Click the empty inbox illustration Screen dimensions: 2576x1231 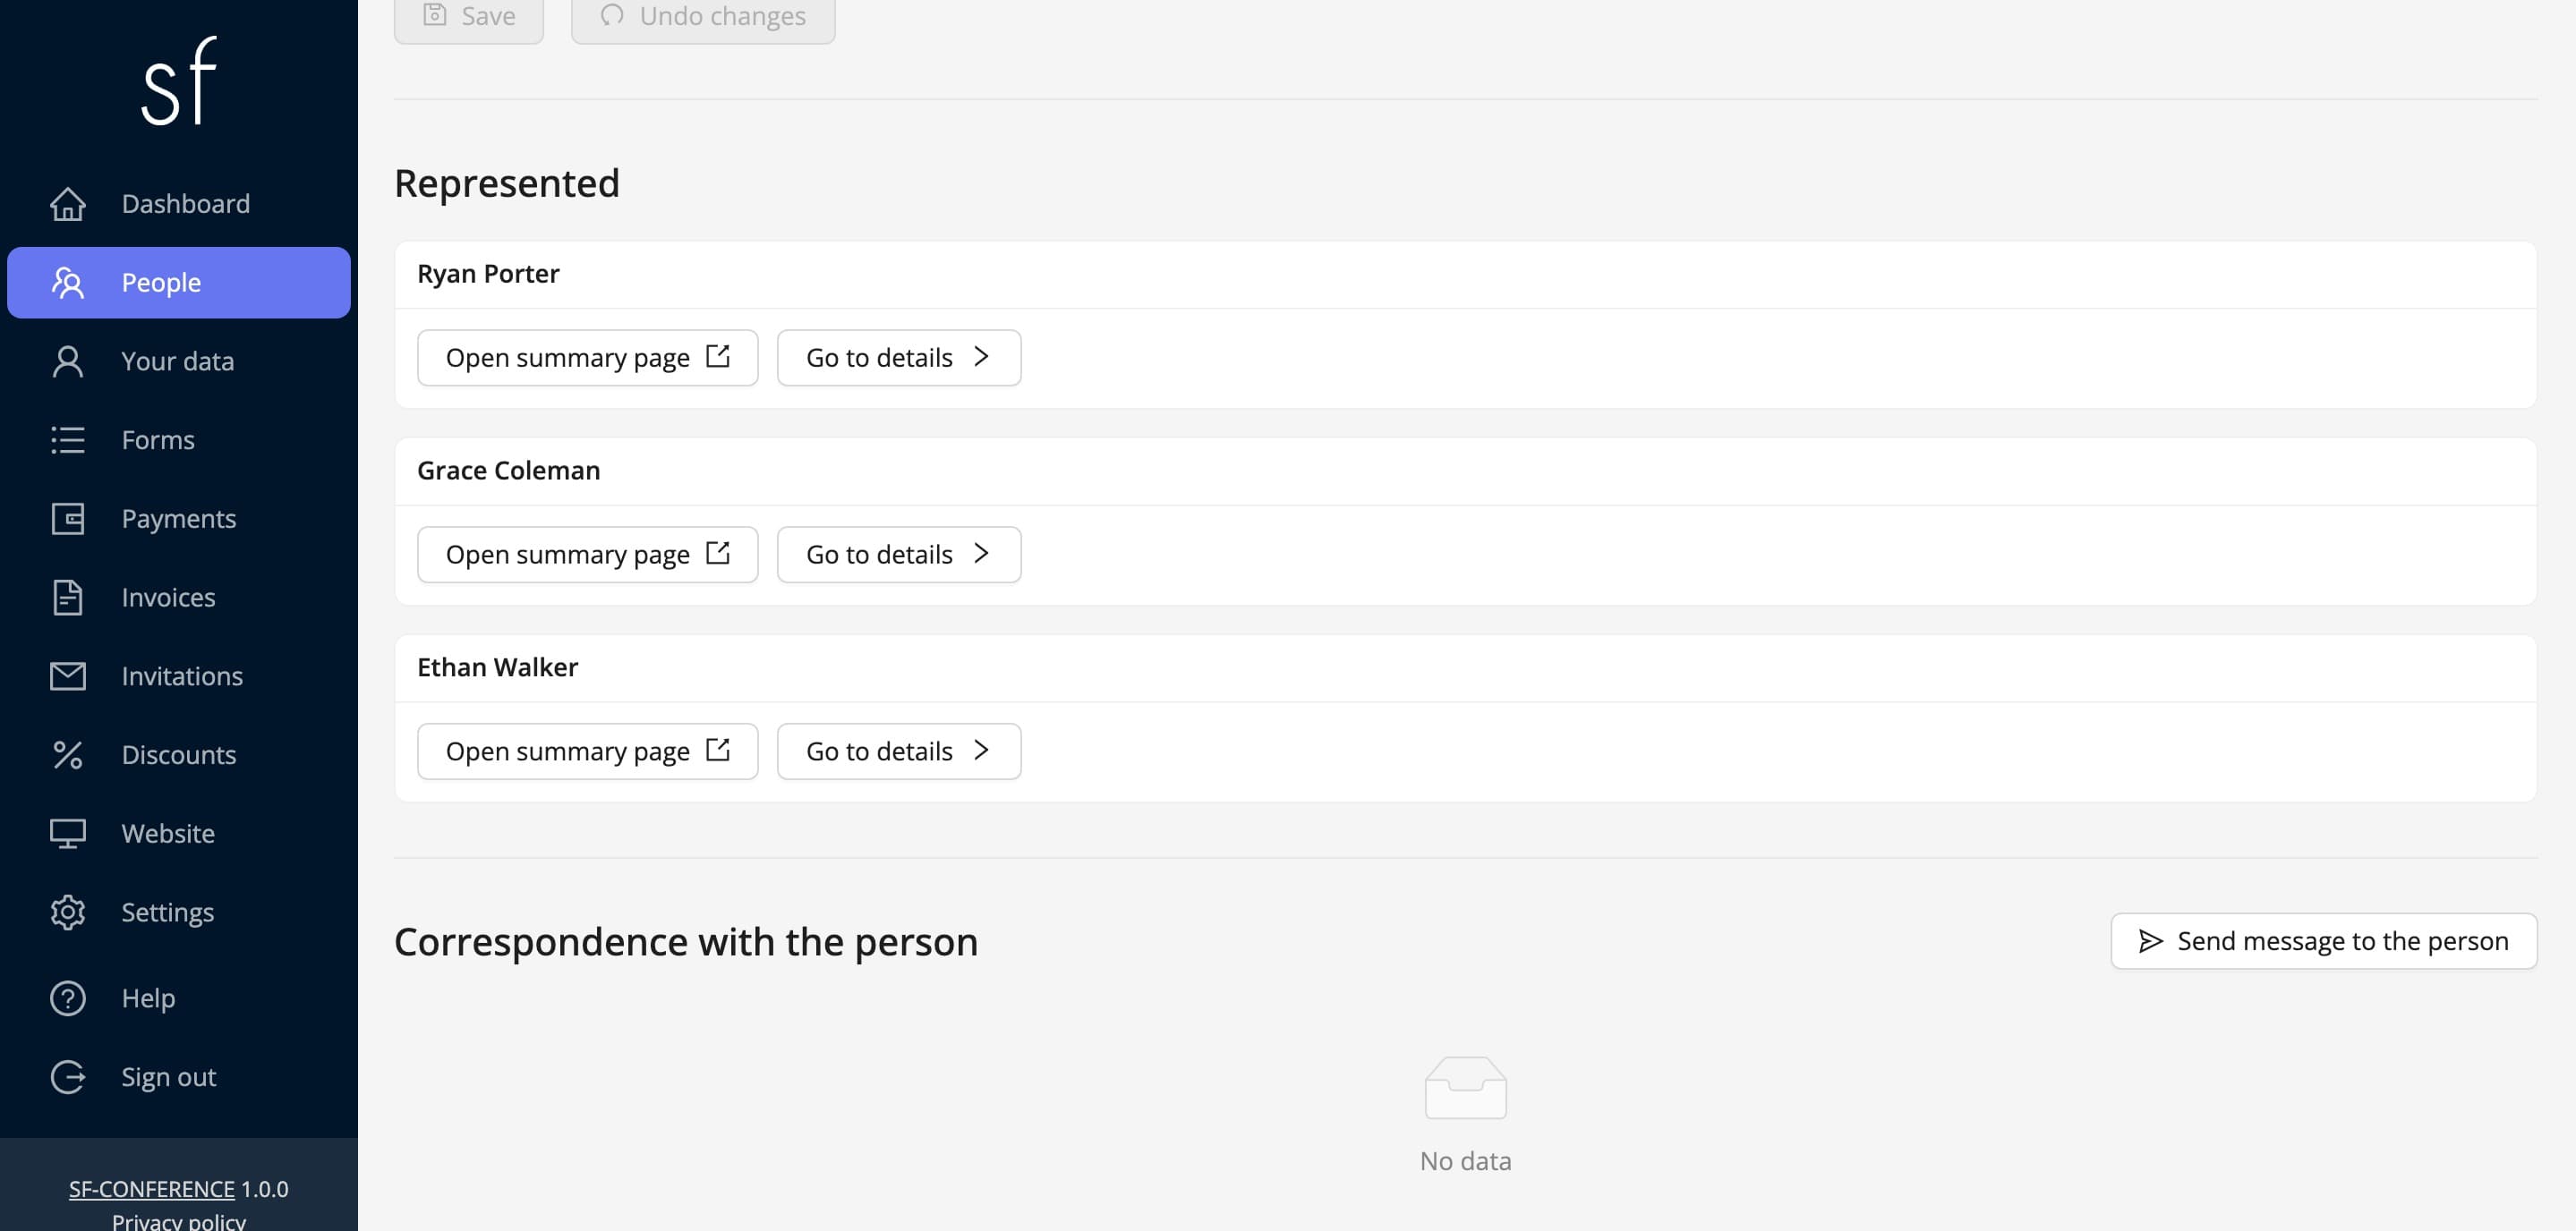[x=1466, y=1088]
